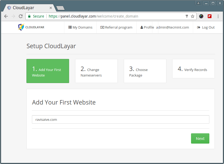Click the address bar URL
This screenshot has width=224, height=164.
(93, 16)
